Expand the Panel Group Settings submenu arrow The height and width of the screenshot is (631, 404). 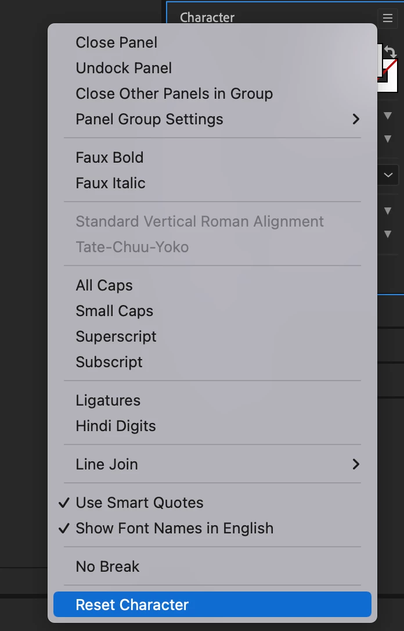(x=356, y=119)
